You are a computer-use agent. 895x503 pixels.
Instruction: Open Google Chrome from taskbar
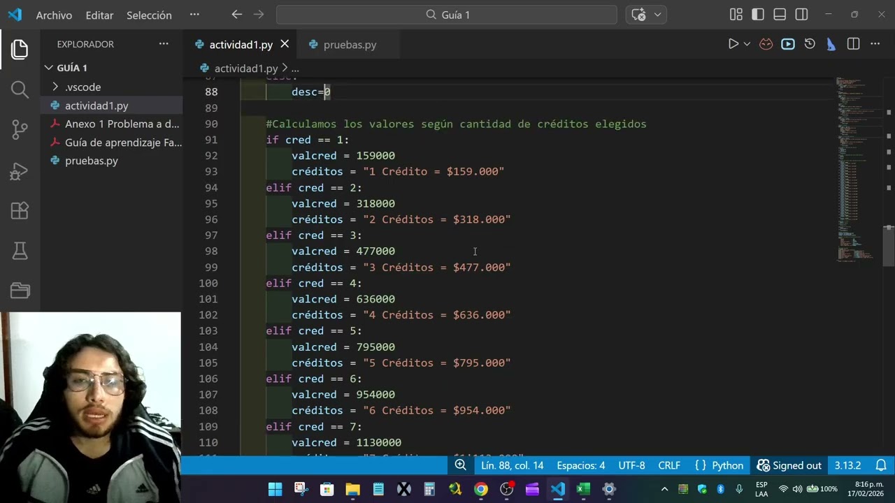tap(481, 489)
